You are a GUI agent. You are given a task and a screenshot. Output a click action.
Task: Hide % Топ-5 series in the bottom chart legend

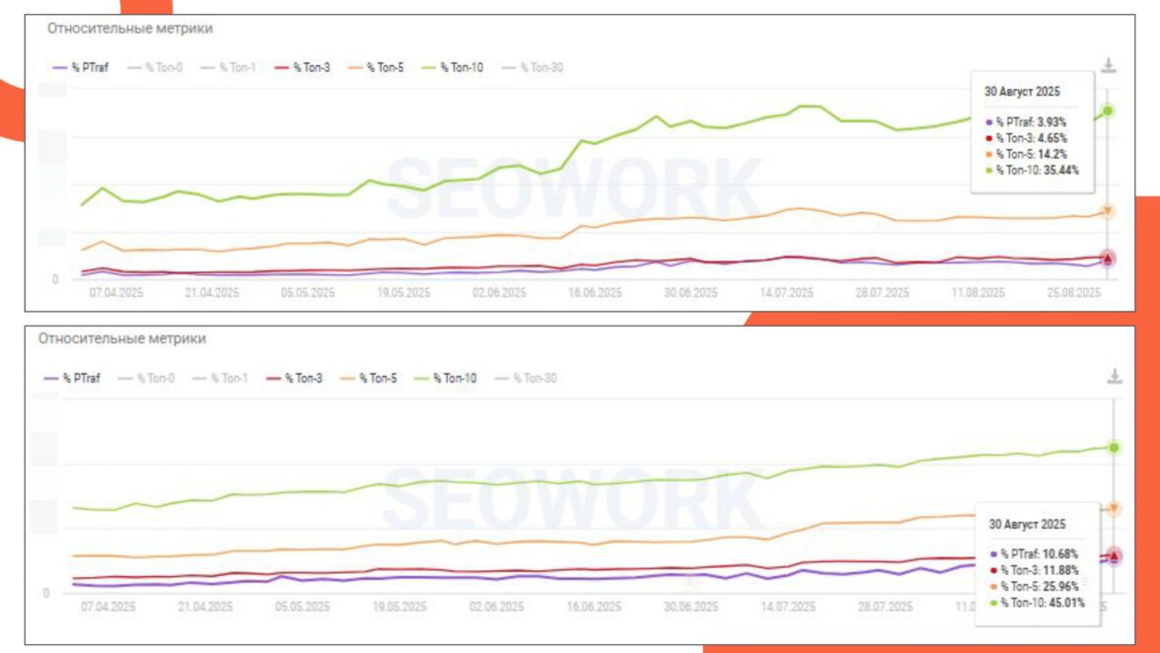click(373, 378)
